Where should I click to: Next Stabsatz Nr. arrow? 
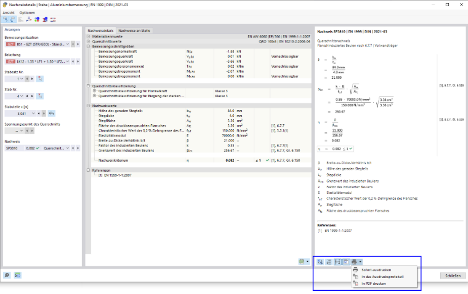(x=32, y=79)
